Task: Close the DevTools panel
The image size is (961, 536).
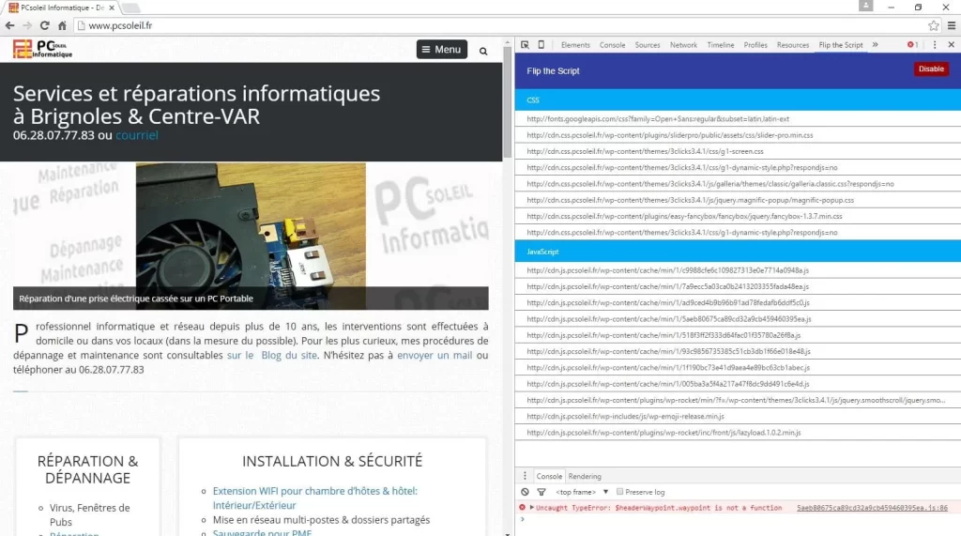Action: [952, 45]
